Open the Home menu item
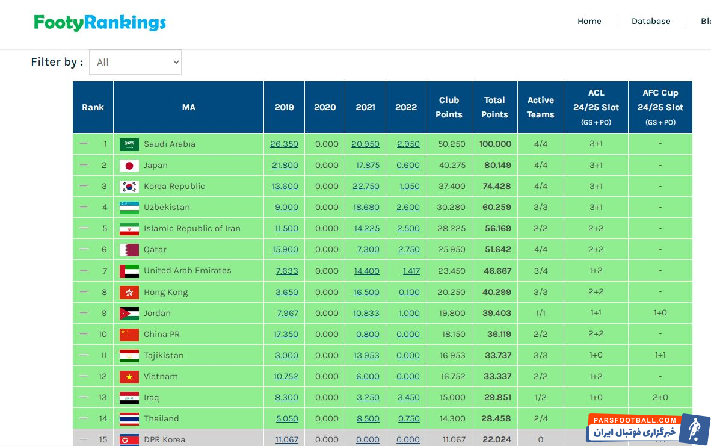 coord(589,21)
